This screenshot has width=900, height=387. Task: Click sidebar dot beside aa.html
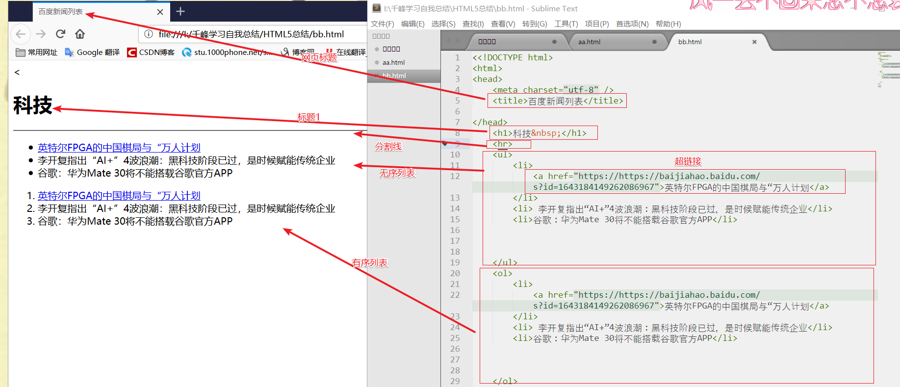coord(377,62)
